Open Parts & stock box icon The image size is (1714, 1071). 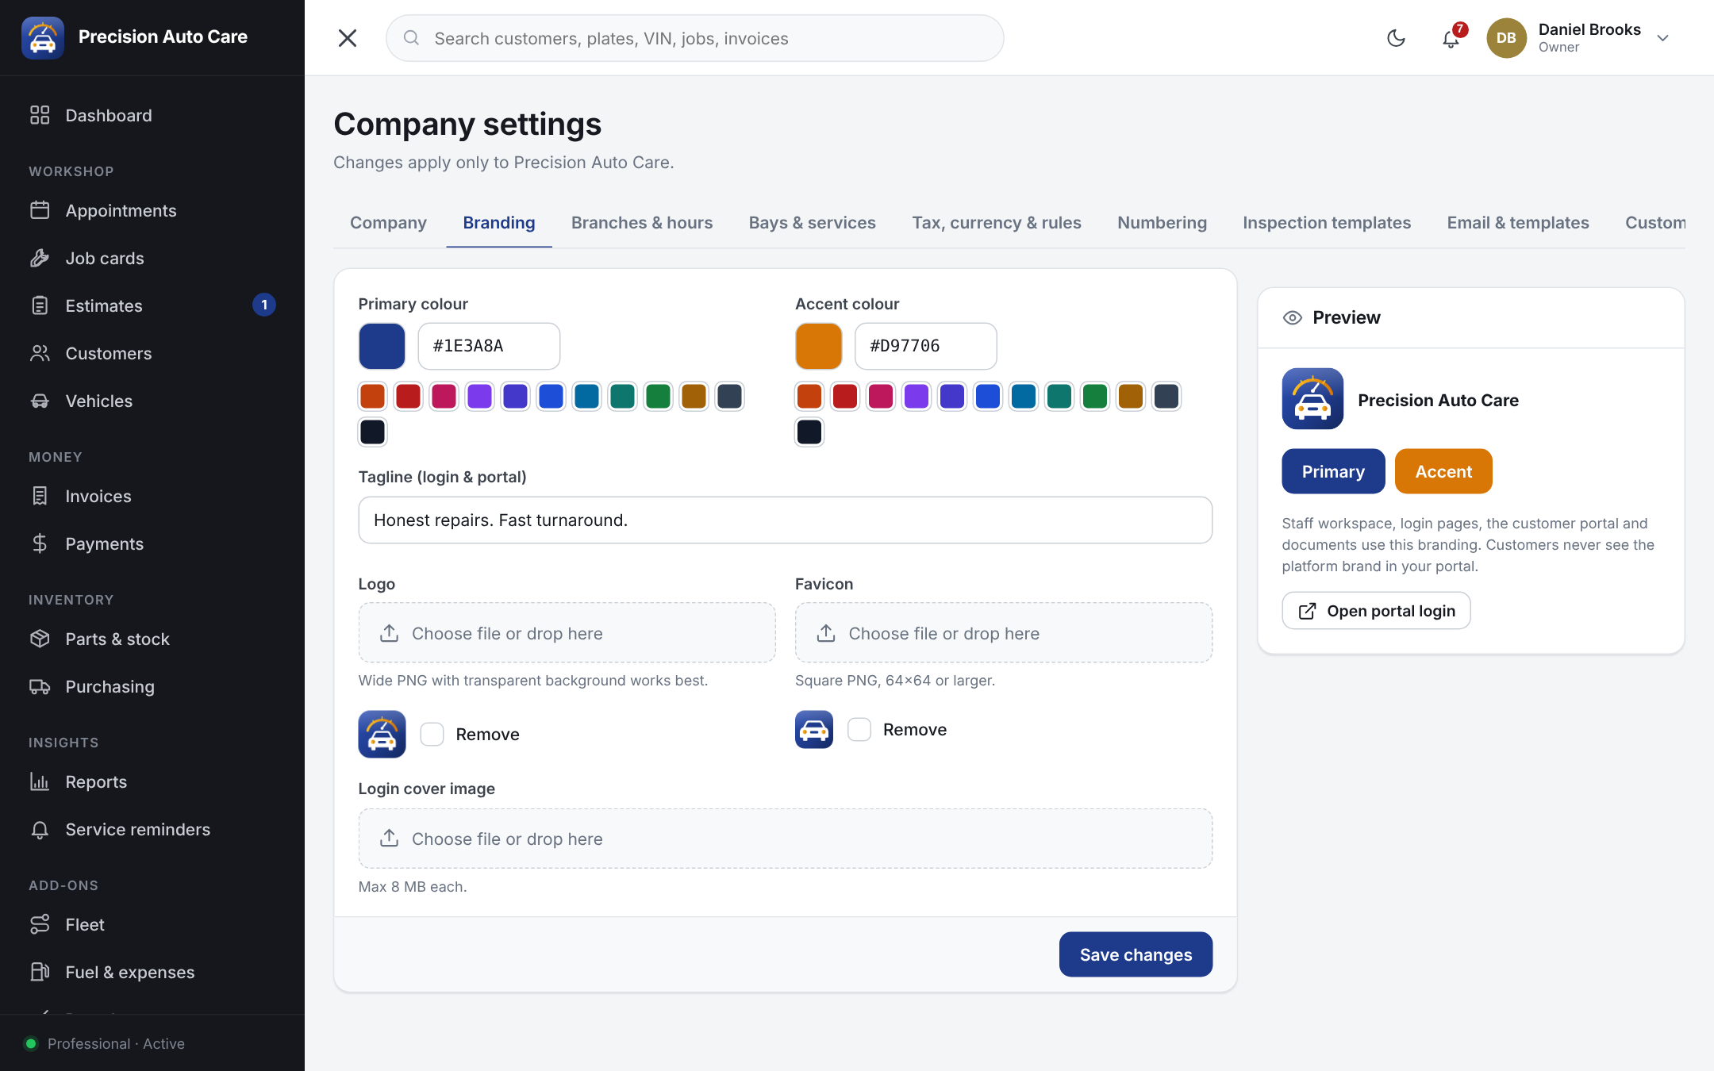[40, 639]
